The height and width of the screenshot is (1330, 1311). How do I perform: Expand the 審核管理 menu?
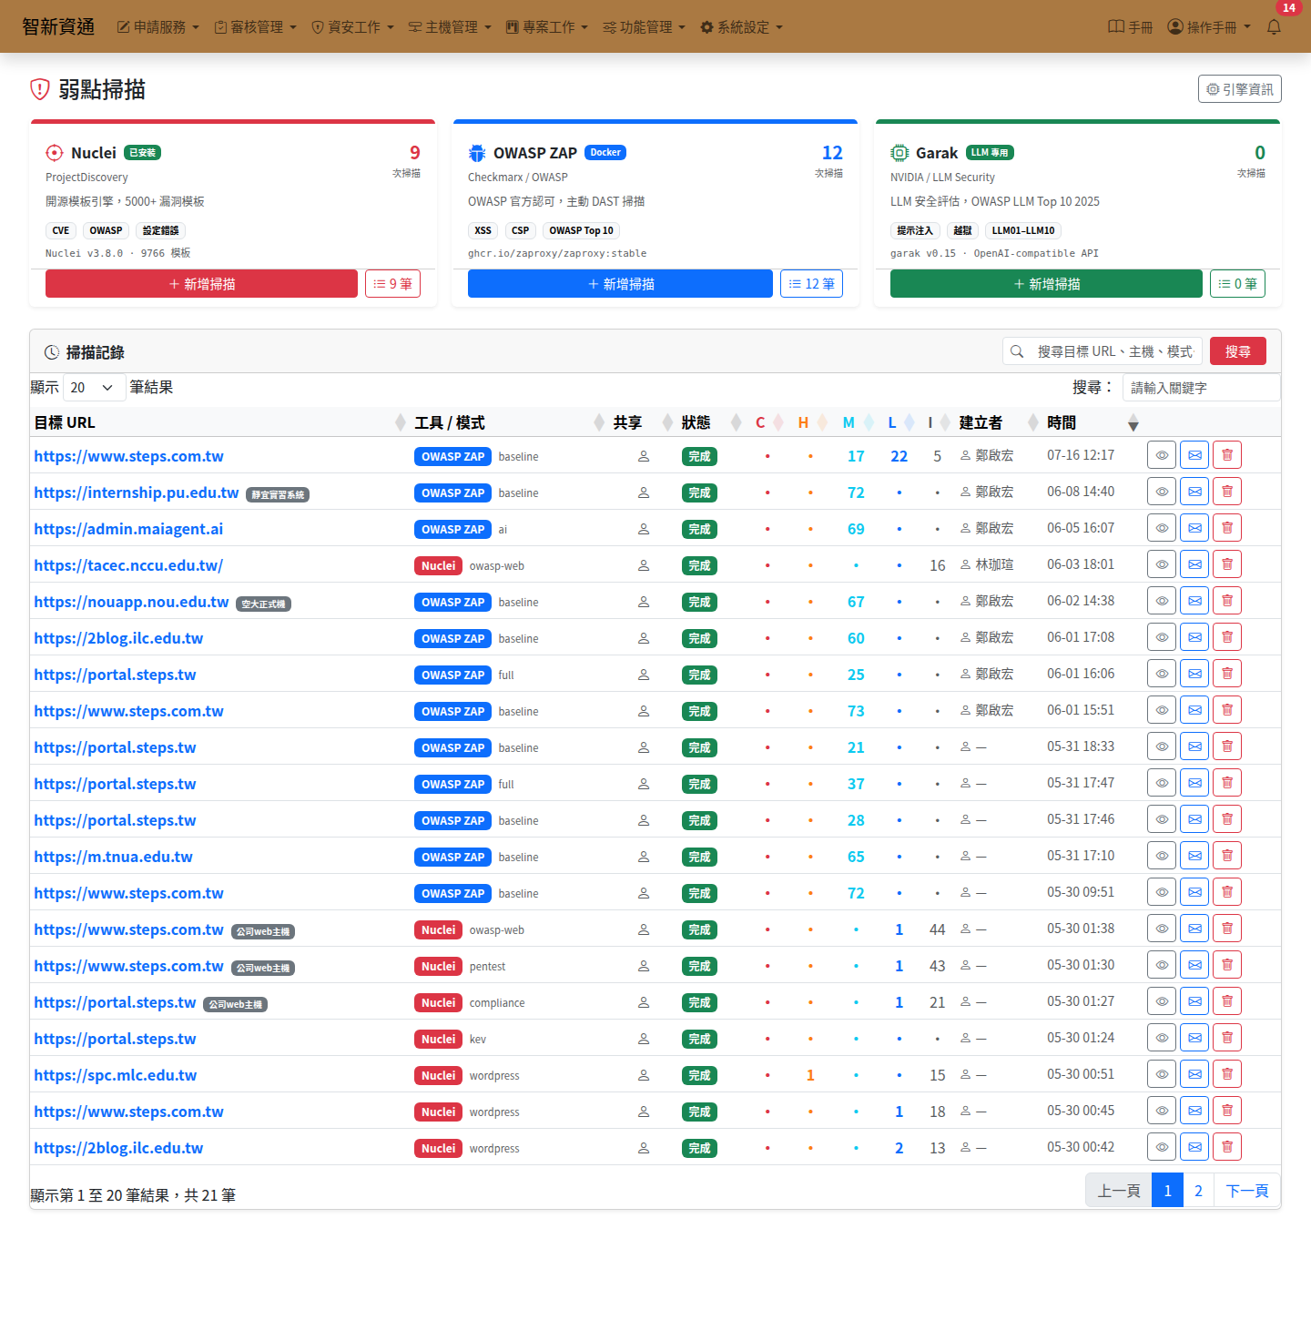(256, 27)
